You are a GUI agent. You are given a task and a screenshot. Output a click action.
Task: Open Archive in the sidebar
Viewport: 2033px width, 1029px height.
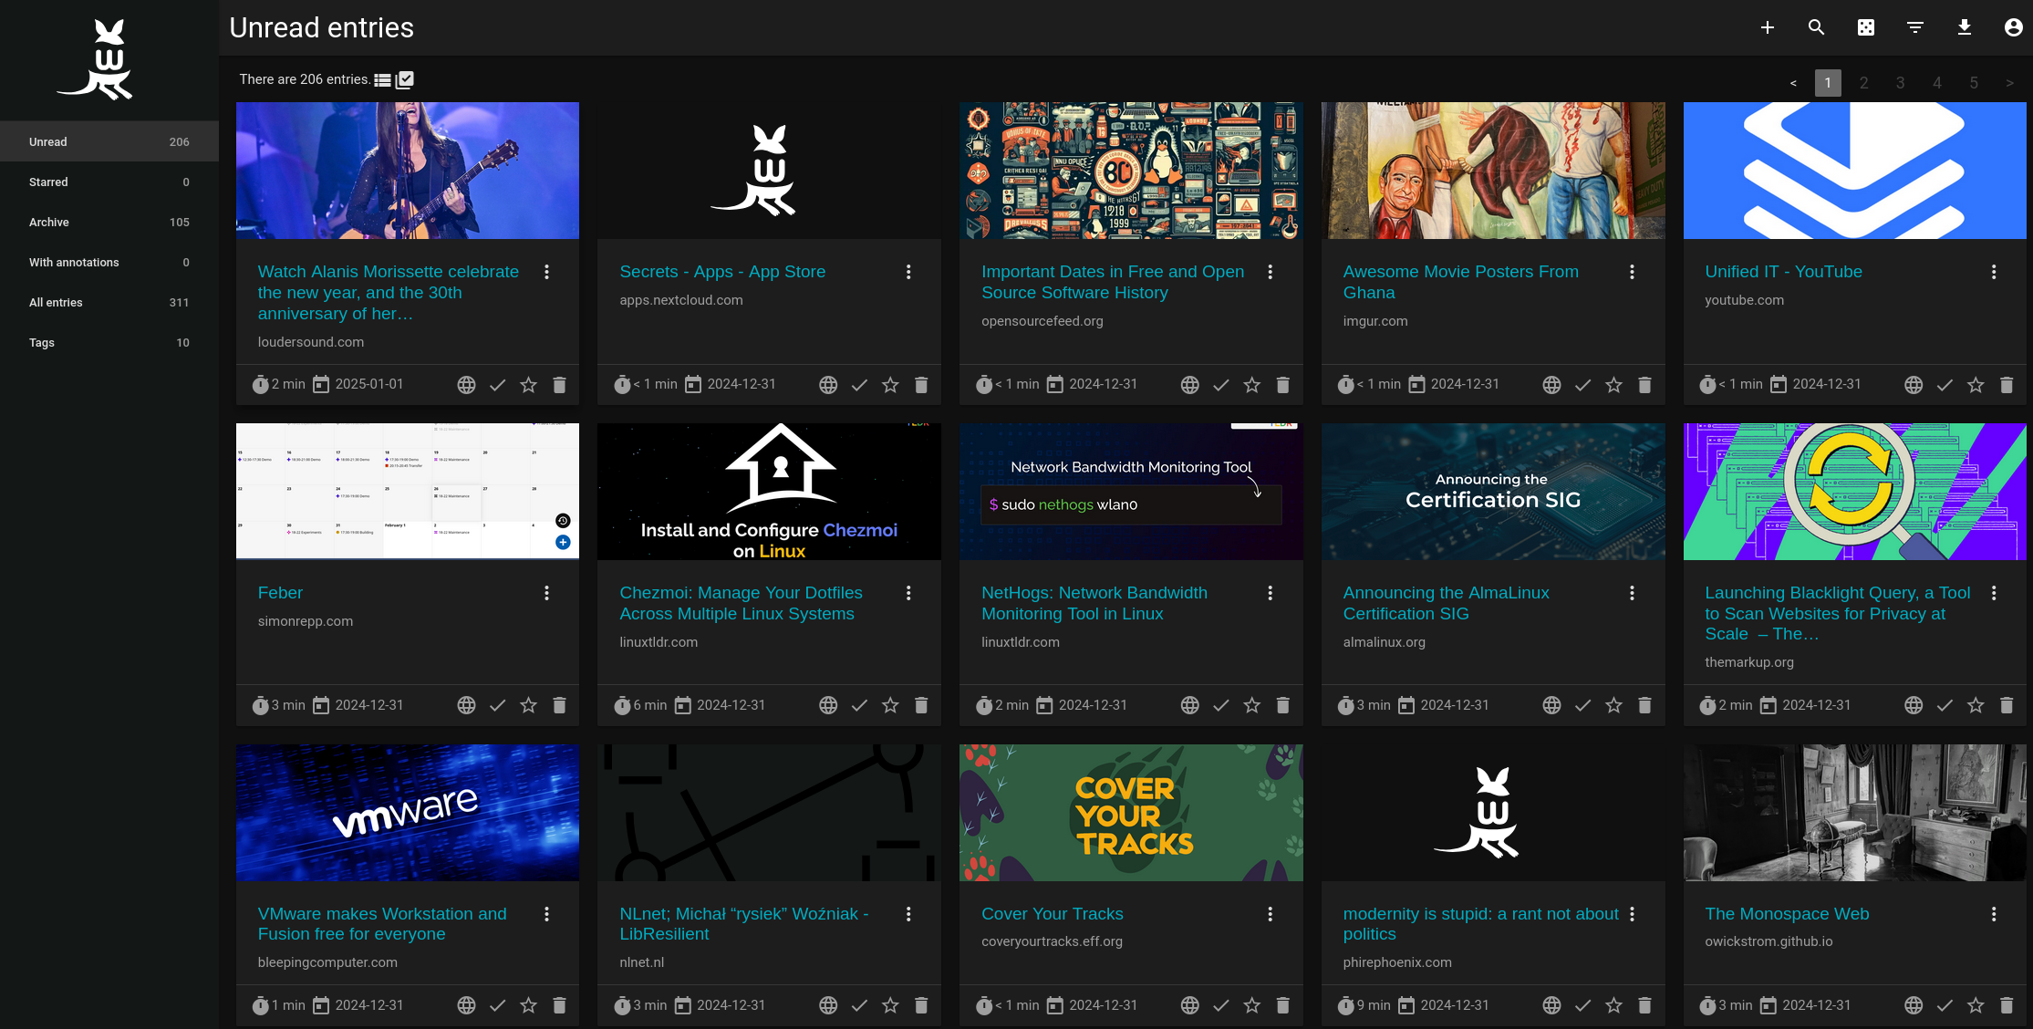click(109, 222)
